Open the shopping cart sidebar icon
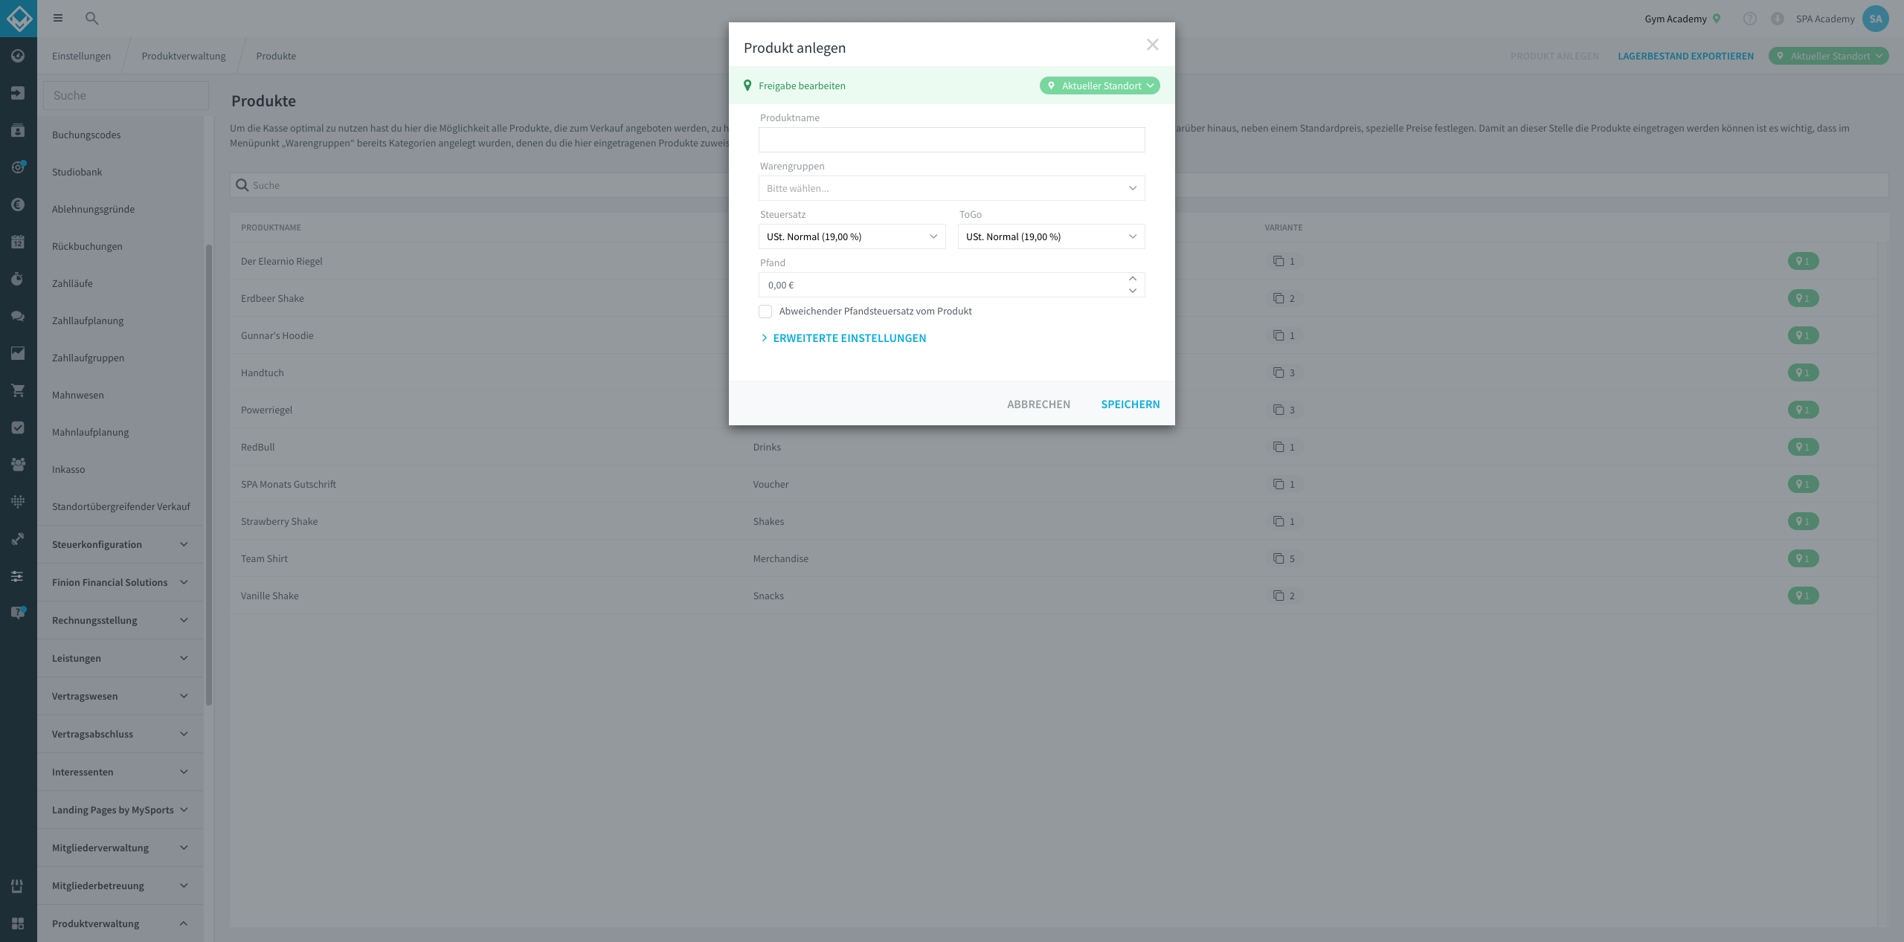This screenshot has height=942, width=1904. [18, 390]
